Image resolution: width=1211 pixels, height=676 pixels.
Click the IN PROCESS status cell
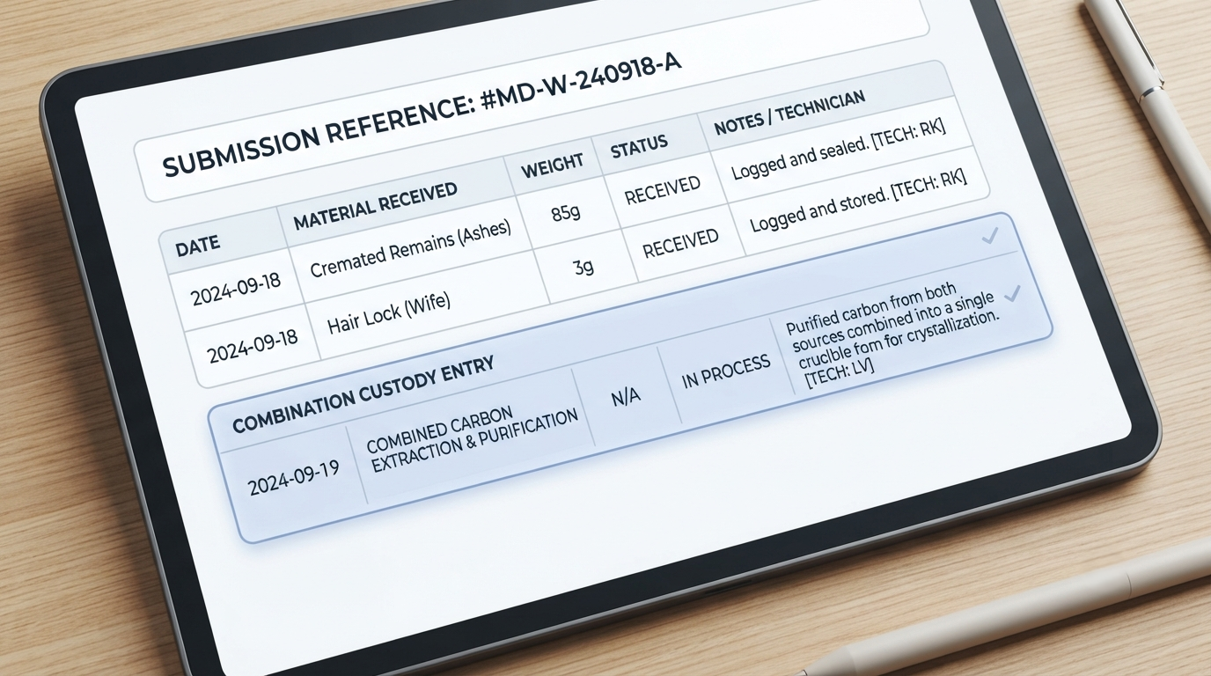pos(727,371)
